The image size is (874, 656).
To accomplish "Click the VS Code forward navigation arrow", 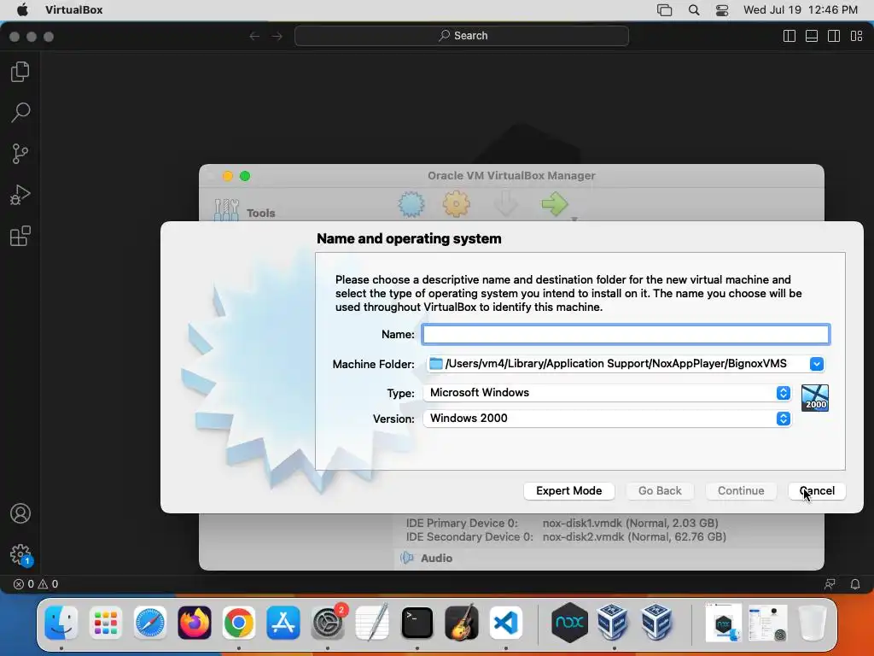I will (277, 36).
